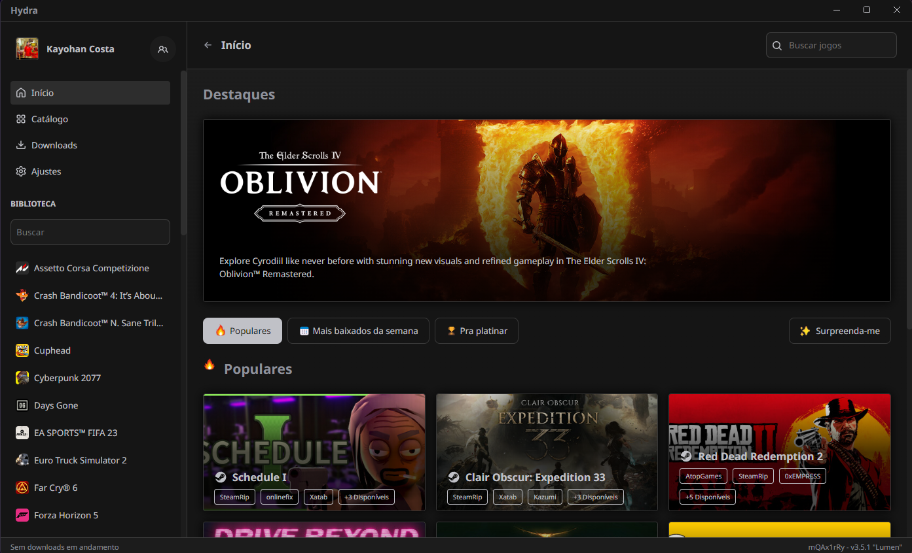Screen dimensions: 912x553
Task: Click the Assetto Corsa Competizione game icon
Action: 22,268
